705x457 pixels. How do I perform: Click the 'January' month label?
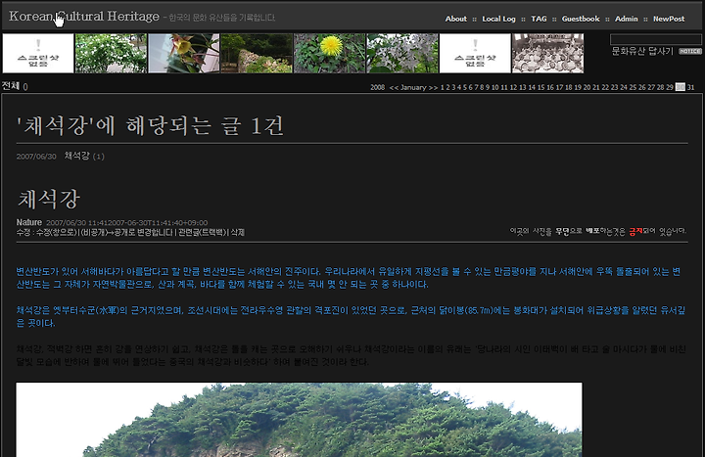click(413, 87)
